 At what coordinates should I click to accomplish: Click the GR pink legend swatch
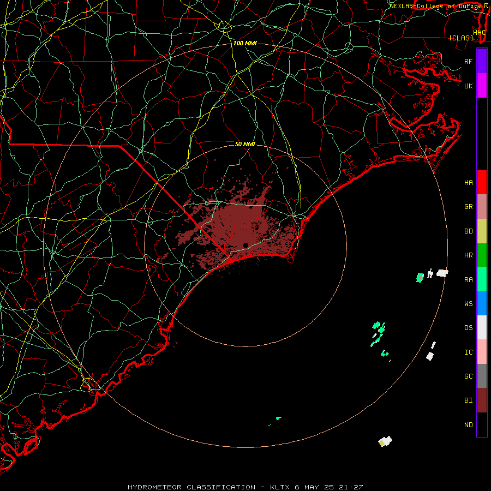[x=482, y=206]
